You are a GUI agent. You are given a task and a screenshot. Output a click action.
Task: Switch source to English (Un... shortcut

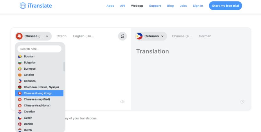click(x=83, y=36)
